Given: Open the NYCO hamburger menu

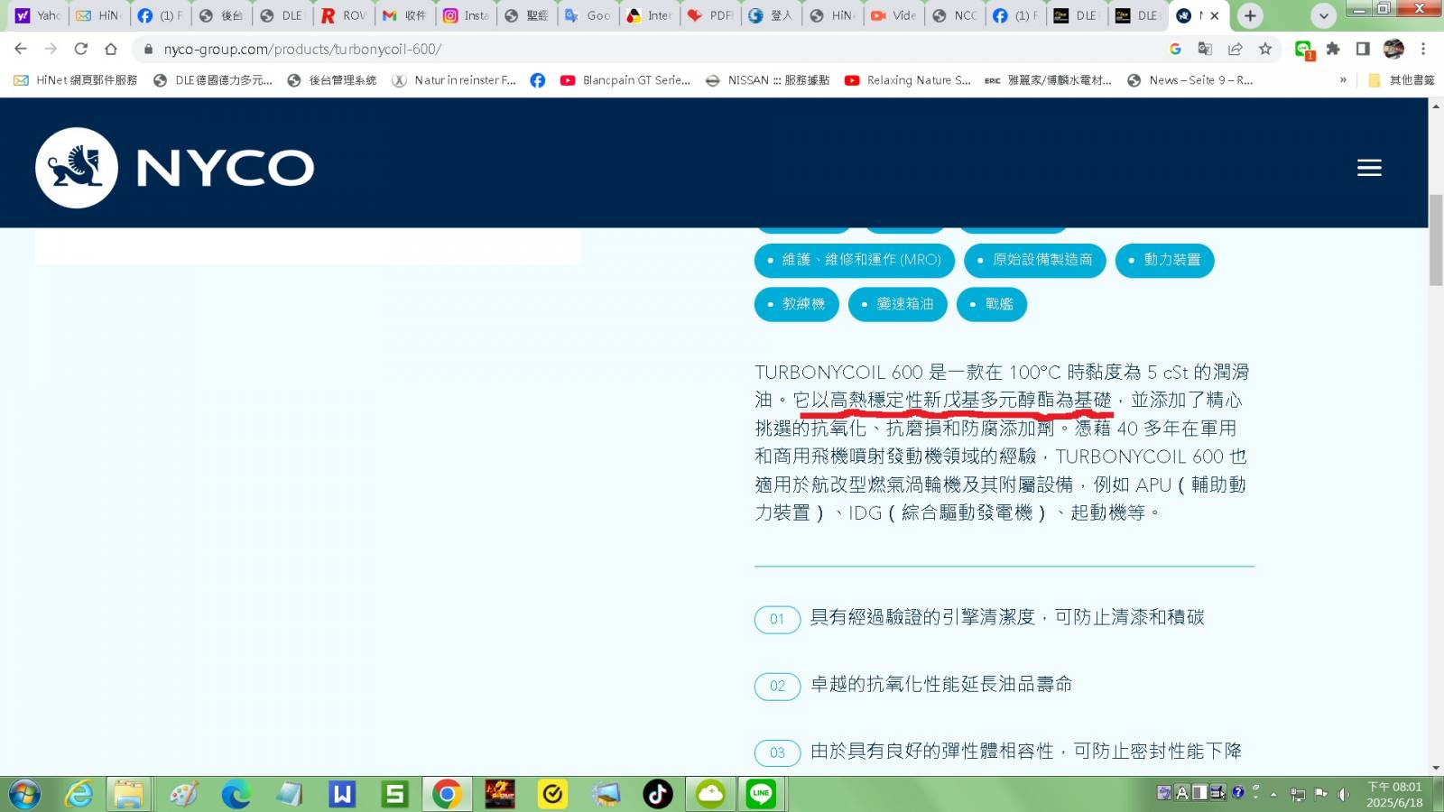Looking at the screenshot, I should pos(1369,168).
